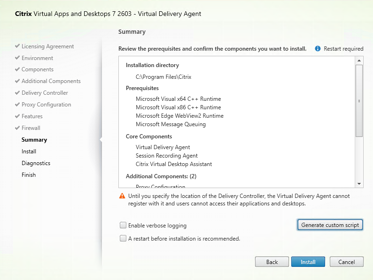Click the Install step in sidebar
Image resolution: width=373 pixels, height=280 pixels.
pyautogui.click(x=29, y=151)
